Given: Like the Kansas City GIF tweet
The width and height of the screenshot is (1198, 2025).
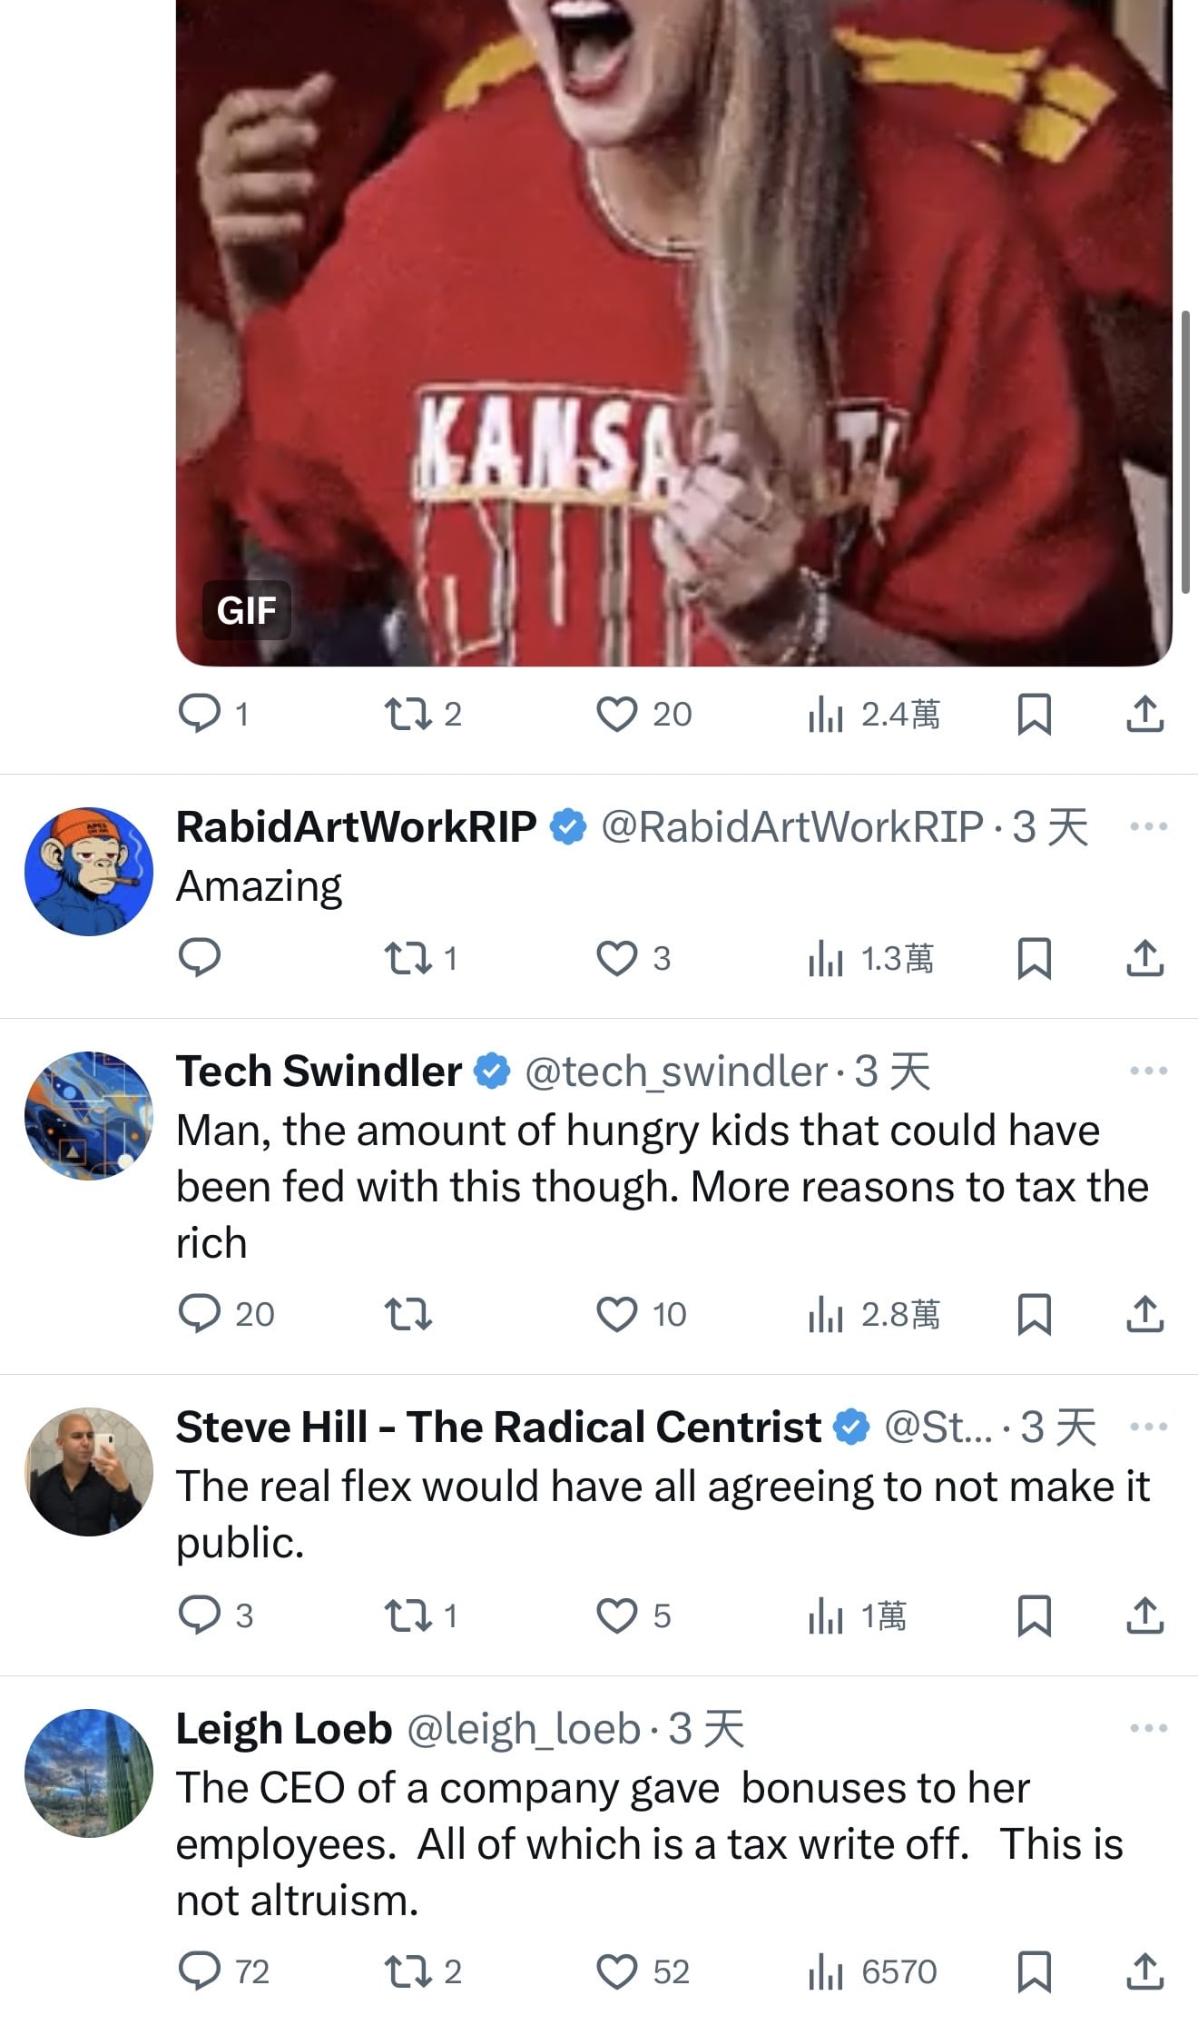Looking at the screenshot, I should click(x=617, y=714).
